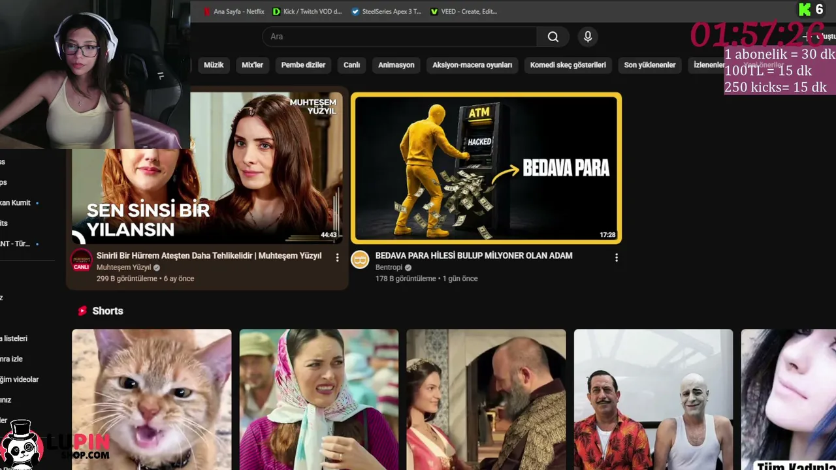Click the SteelSeries Apex 3 bookmark icon

(x=355, y=12)
